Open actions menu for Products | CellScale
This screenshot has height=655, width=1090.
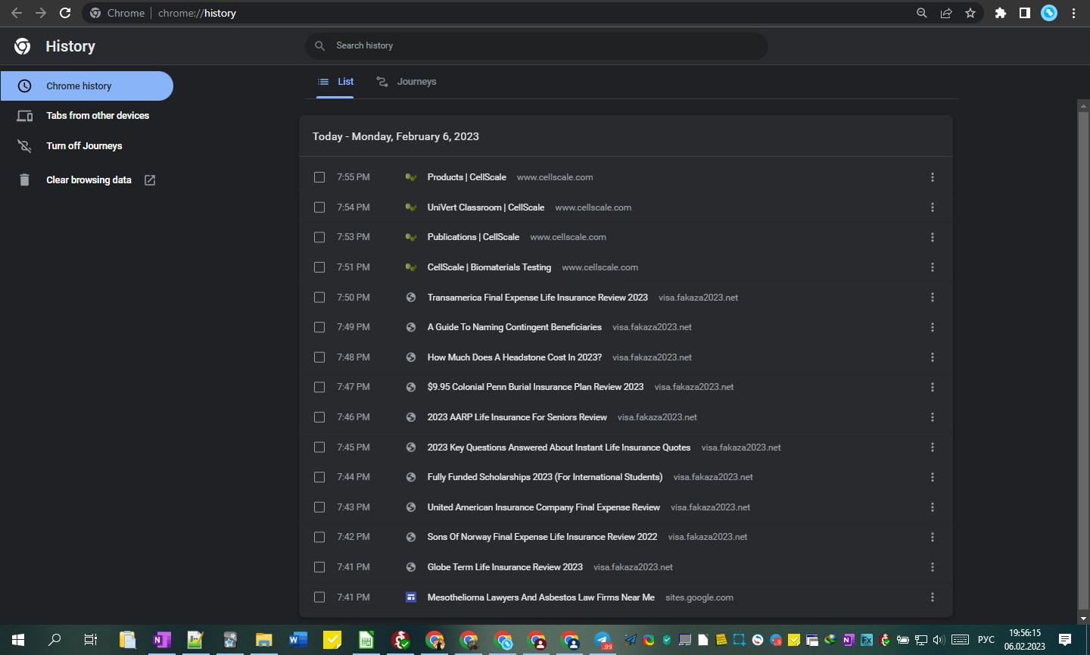tap(933, 177)
